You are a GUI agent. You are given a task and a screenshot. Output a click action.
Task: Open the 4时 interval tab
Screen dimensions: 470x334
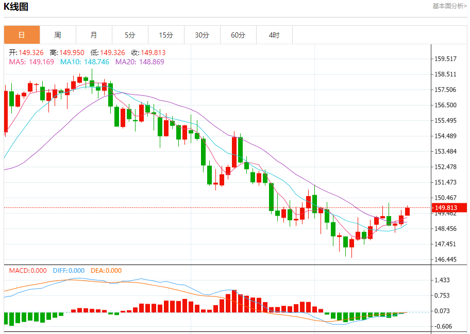(274, 35)
